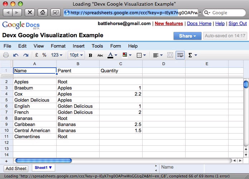249x179 pixels.
Task: Click the plus icon at bottom left
Action: pyautogui.click(x=6, y=161)
